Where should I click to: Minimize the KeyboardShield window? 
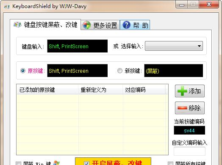pyautogui.click(x=182, y=5)
